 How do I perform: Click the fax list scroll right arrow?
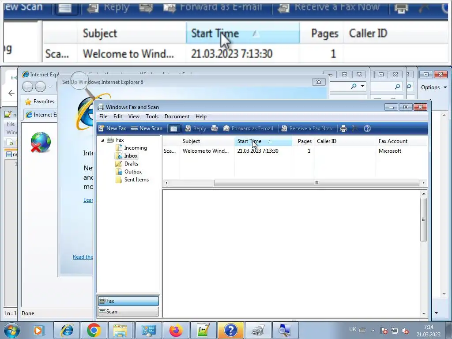click(x=423, y=183)
